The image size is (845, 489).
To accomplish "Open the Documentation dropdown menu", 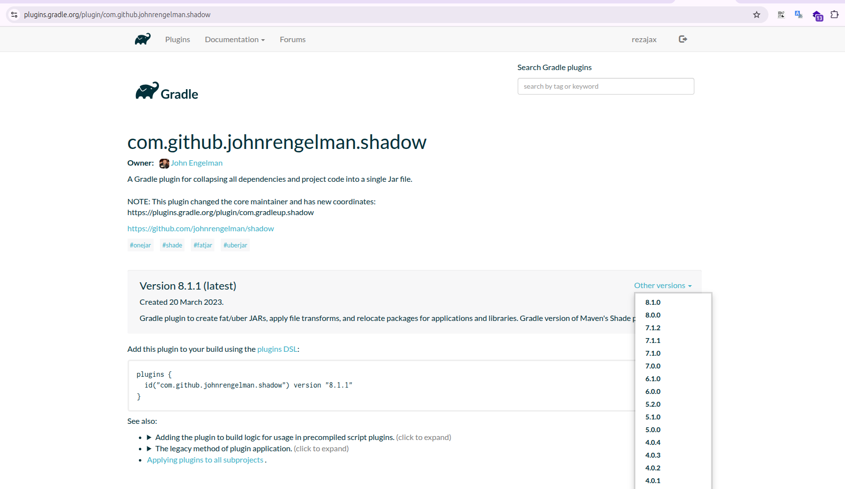I will point(235,40).
